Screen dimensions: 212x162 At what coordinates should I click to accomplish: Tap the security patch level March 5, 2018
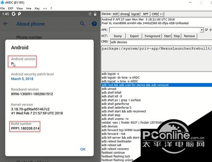[x=22, y=79]
